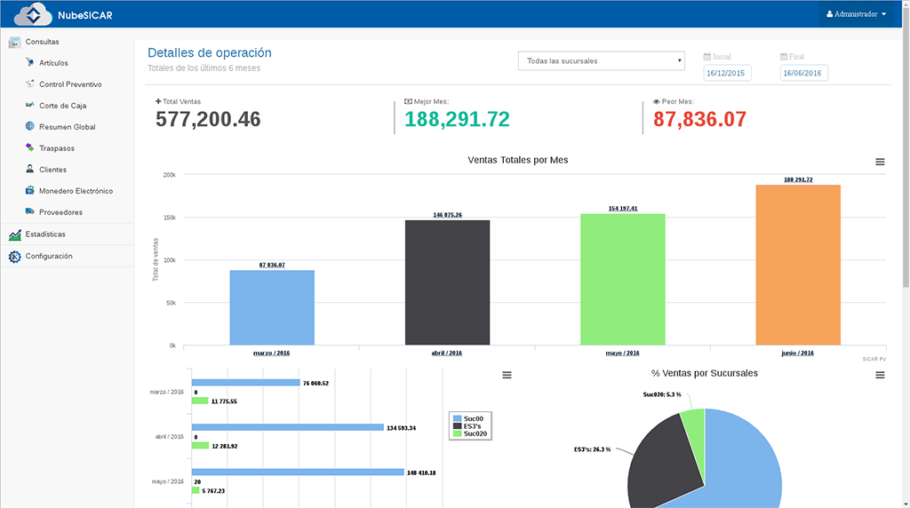Click the orange junio / 2016 bar

(x=798, y=265)
